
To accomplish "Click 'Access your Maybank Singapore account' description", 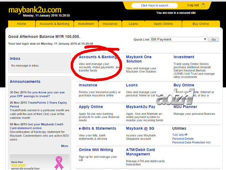I will pos(141,137).
